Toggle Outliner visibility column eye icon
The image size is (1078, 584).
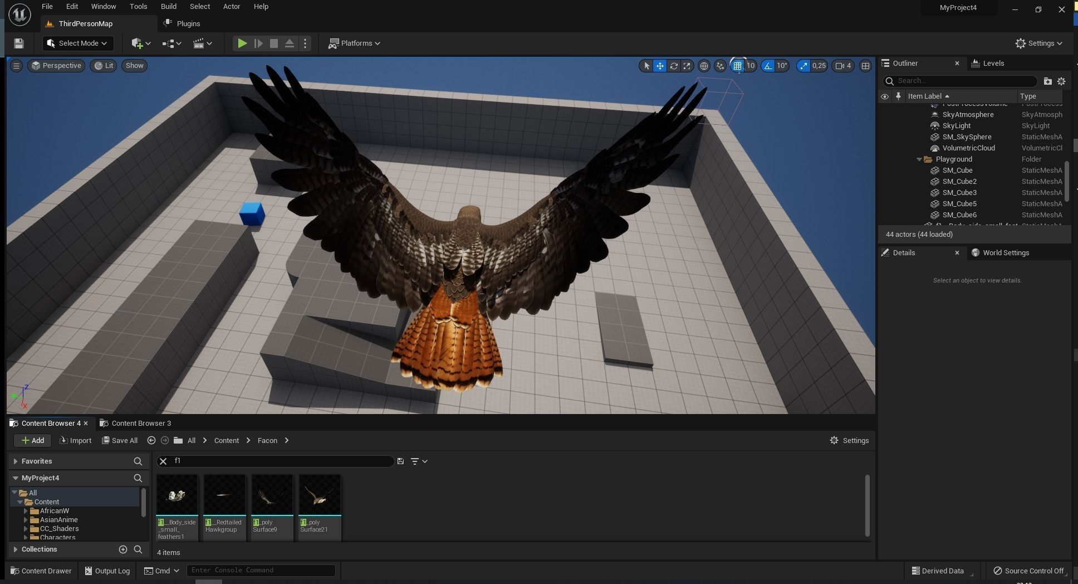884,96
